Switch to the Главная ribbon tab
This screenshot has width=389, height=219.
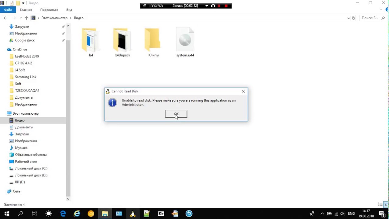click(x=26, y=10)
